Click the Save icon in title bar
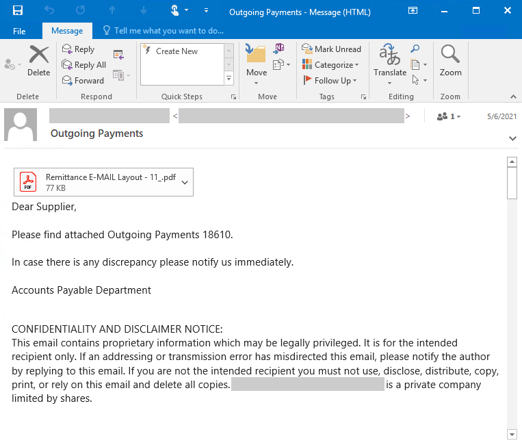522x447 pixels. pos(18,10)
